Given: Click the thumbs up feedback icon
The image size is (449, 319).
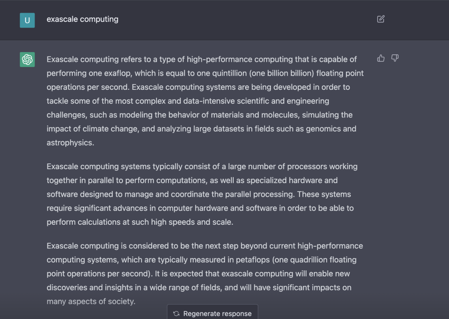Looking at the screenshot, I should click(x=381, y=58).
